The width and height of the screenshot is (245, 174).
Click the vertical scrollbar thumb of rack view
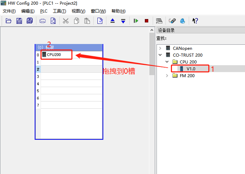pyautogui.click(x=152, y=54)
